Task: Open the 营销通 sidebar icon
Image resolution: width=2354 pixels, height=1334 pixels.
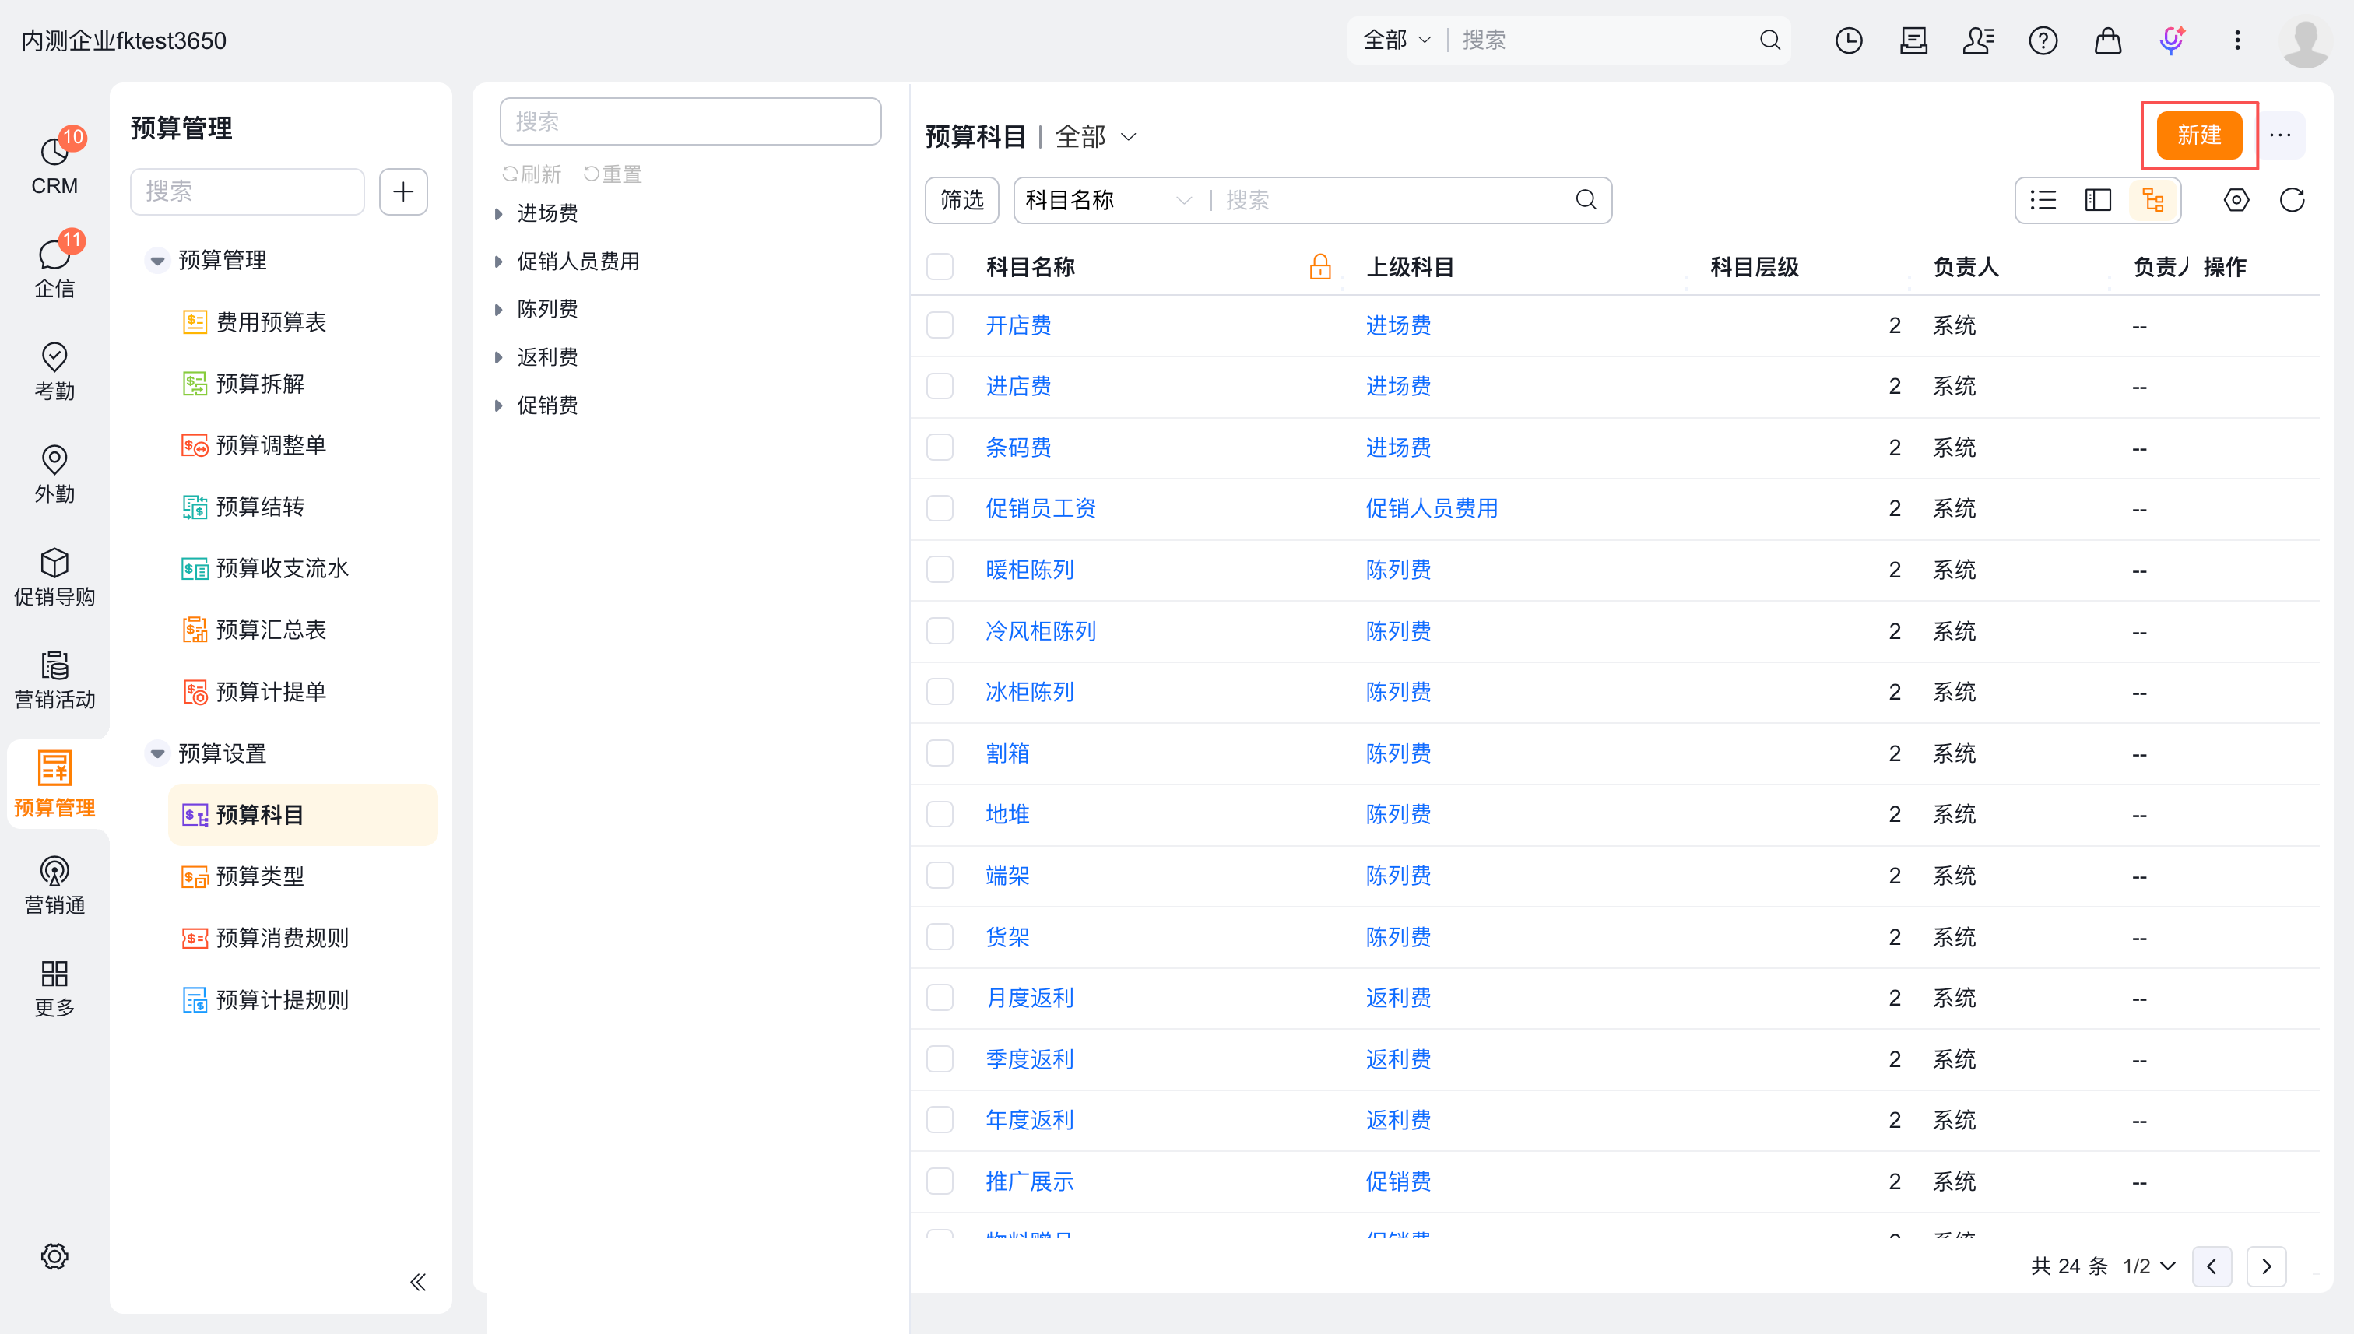Action: [x=54, y=885]
